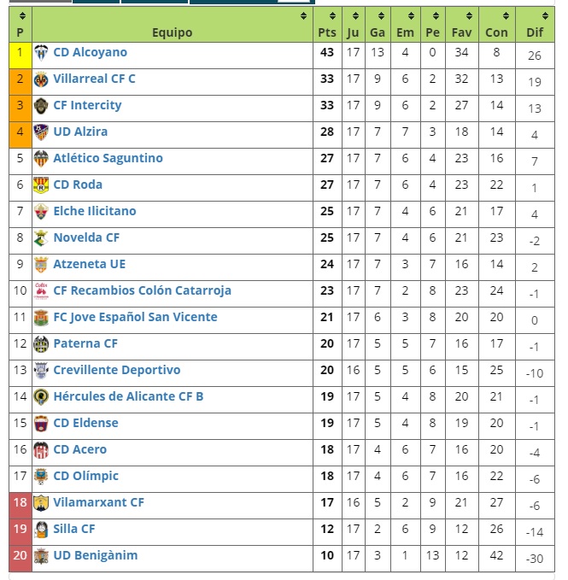Click the Paterna CF crest icon
The image size is (568, 580).
41,344
